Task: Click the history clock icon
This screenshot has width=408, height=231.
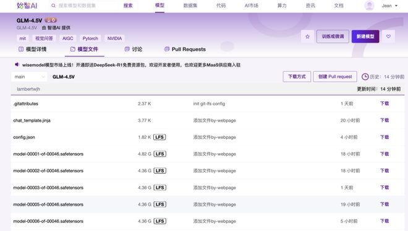Action: tap(365, 77)
